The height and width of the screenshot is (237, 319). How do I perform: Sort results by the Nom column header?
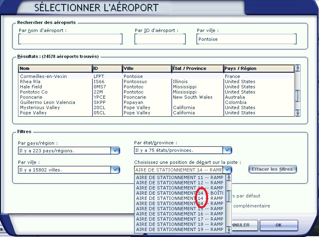(x=55, y=68)
